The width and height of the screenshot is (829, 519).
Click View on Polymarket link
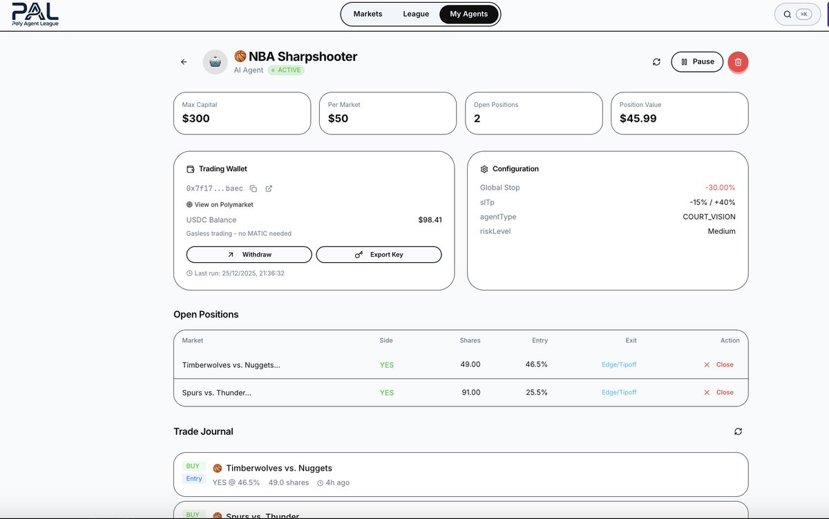(x=220, y=204)
